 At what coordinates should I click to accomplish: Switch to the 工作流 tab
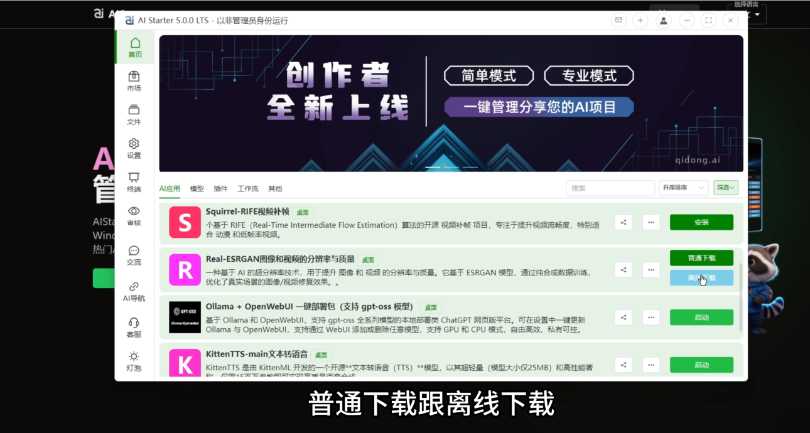248,188
